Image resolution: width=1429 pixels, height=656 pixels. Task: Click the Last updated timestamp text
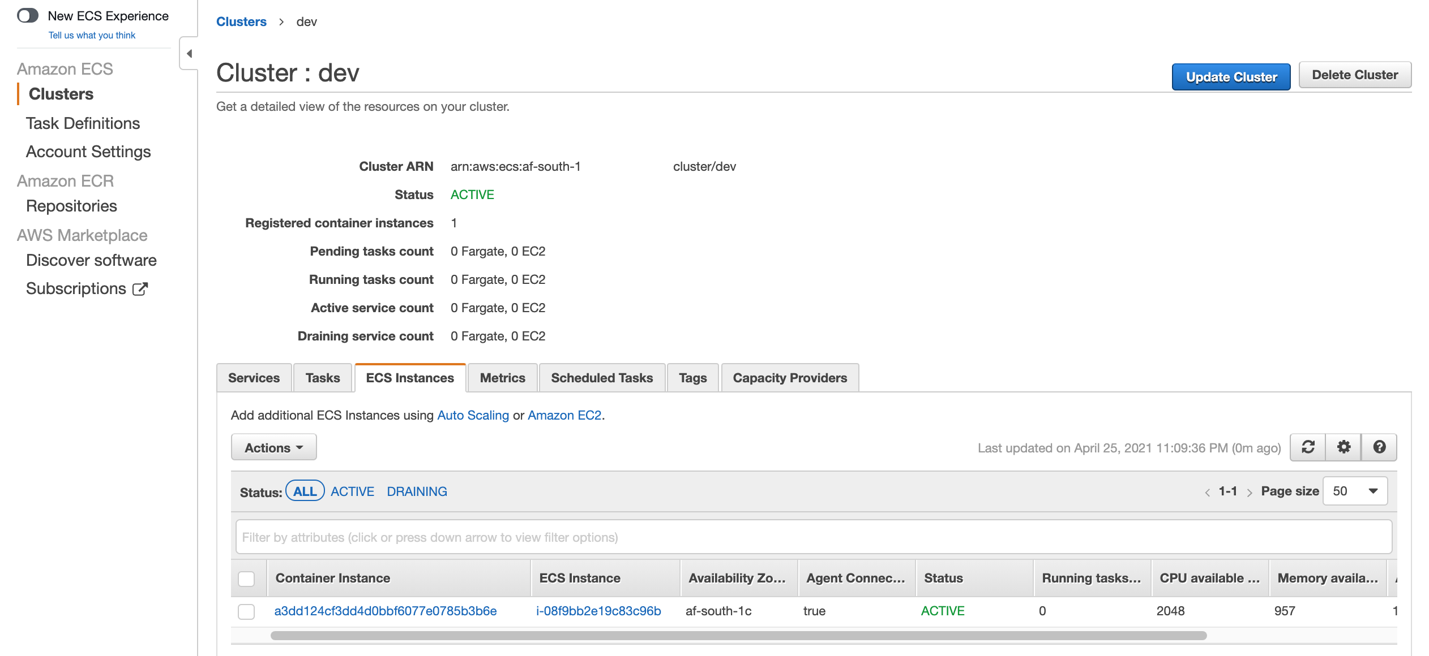(x=1129, y=448)
